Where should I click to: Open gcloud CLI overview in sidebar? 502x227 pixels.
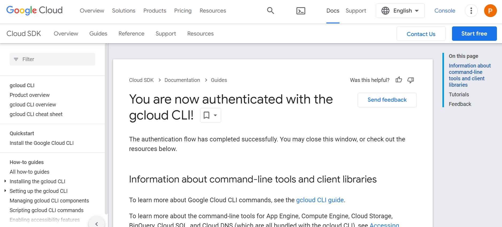click(x=33, y=105)
